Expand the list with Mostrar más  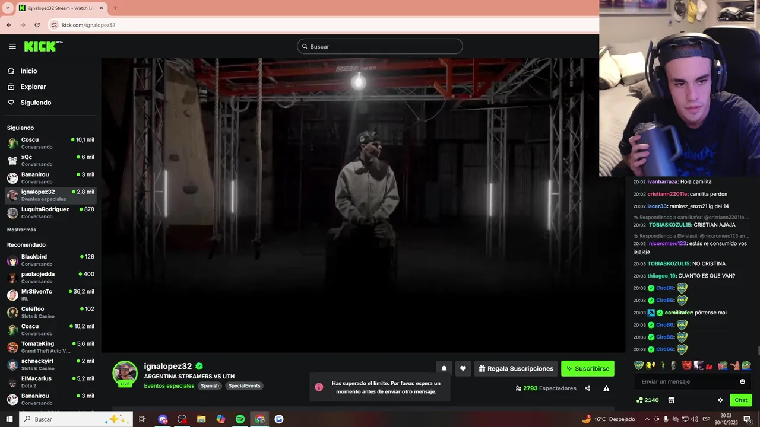(x=21, y=230)
